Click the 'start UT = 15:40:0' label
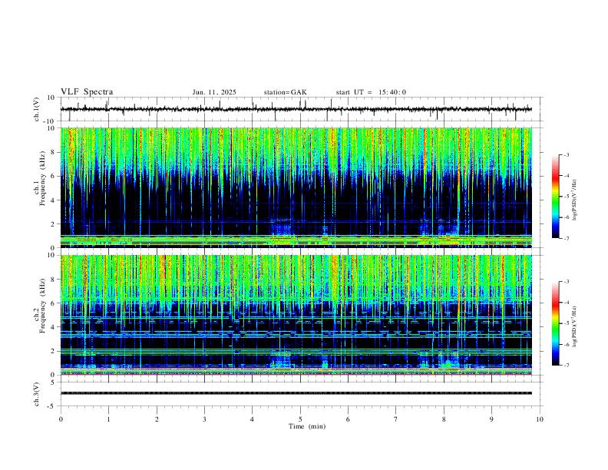This screenshot has width=608, height=470. coord(371,92)
